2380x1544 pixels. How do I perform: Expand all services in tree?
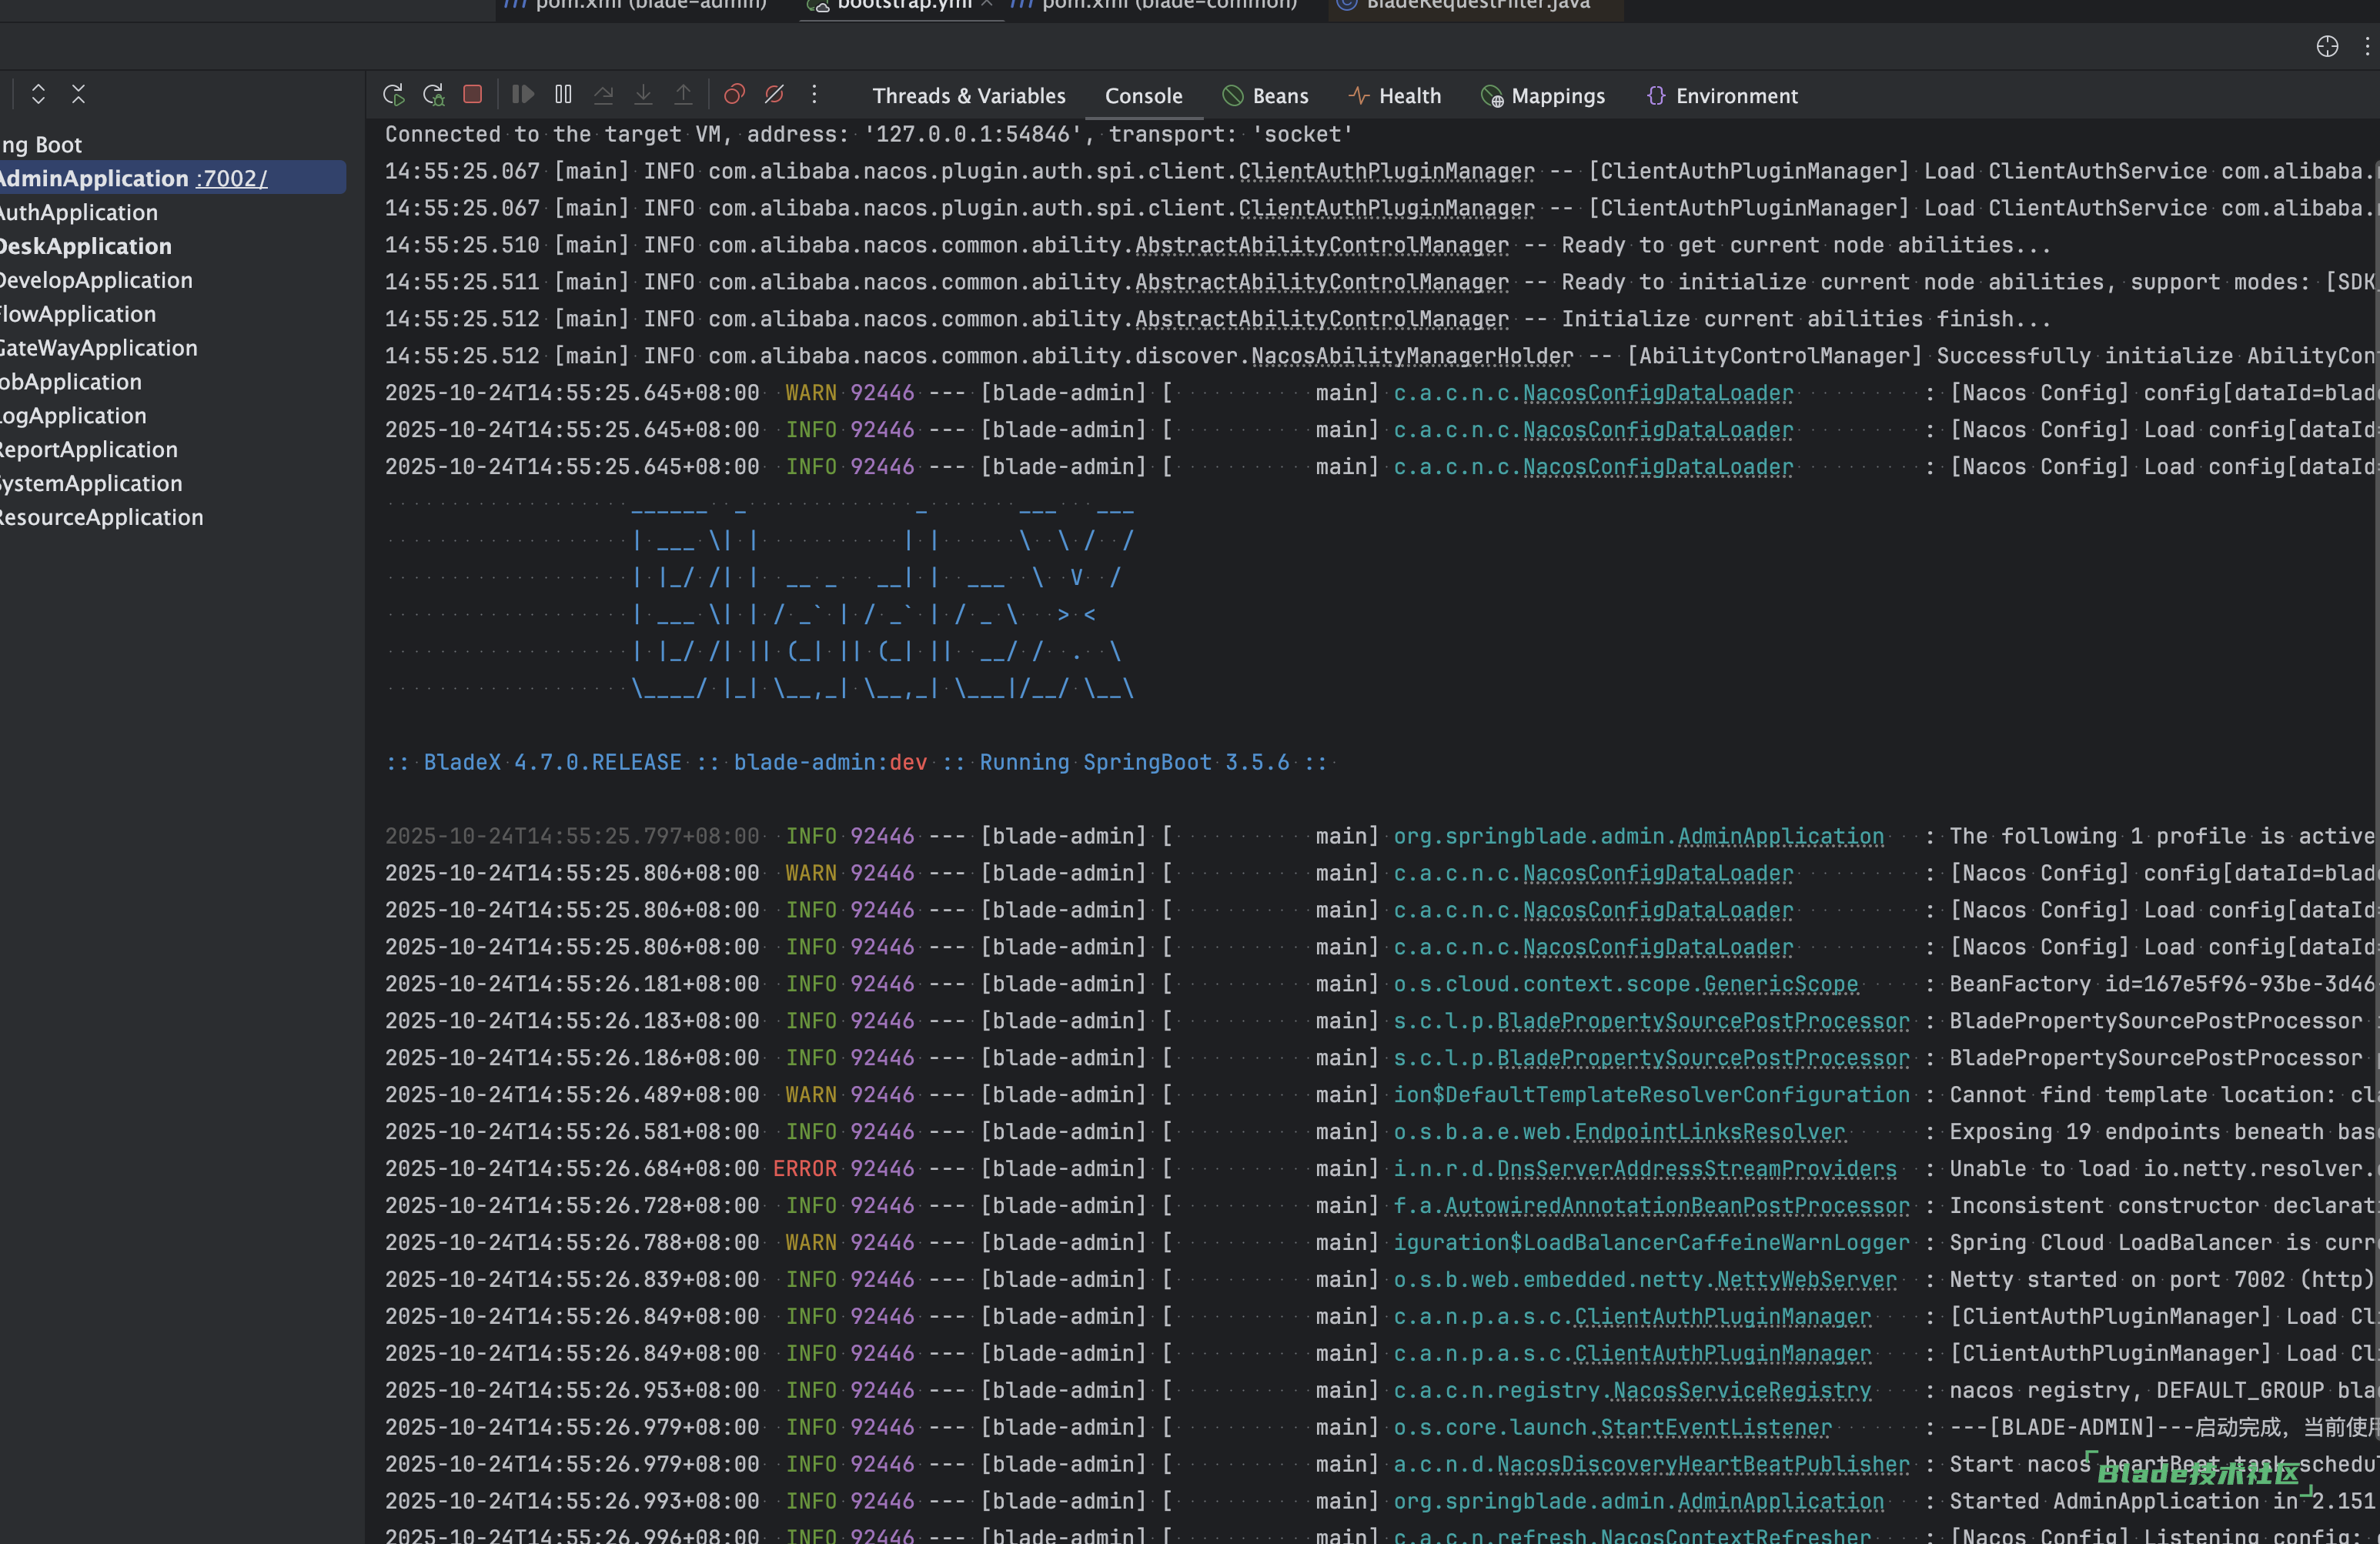click(x=38, y=94)
